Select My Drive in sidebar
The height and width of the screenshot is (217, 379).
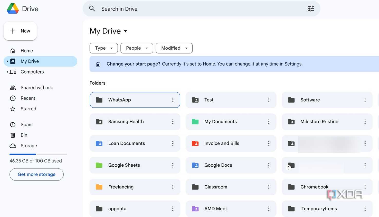tap(40, 61)
